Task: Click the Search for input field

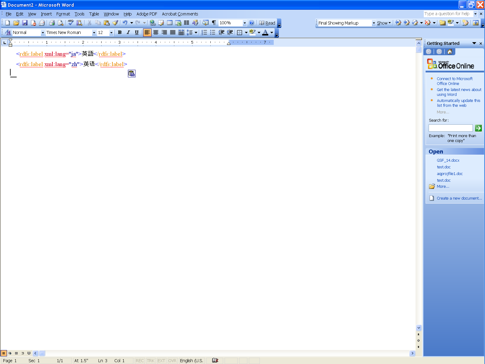Action: tap(450, 128)
